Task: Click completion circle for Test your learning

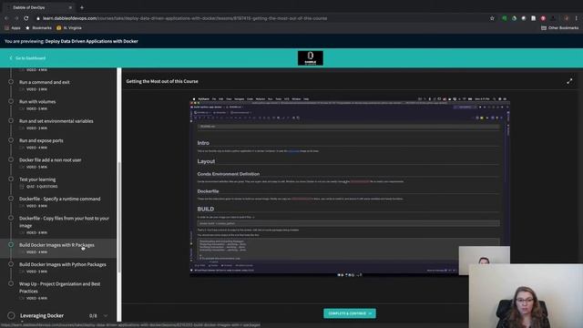Action: 11,179
